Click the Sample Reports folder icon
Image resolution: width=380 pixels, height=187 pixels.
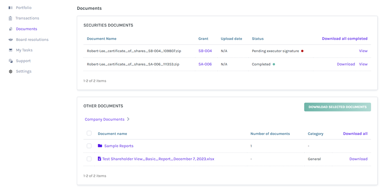click(x=100, y=146)
